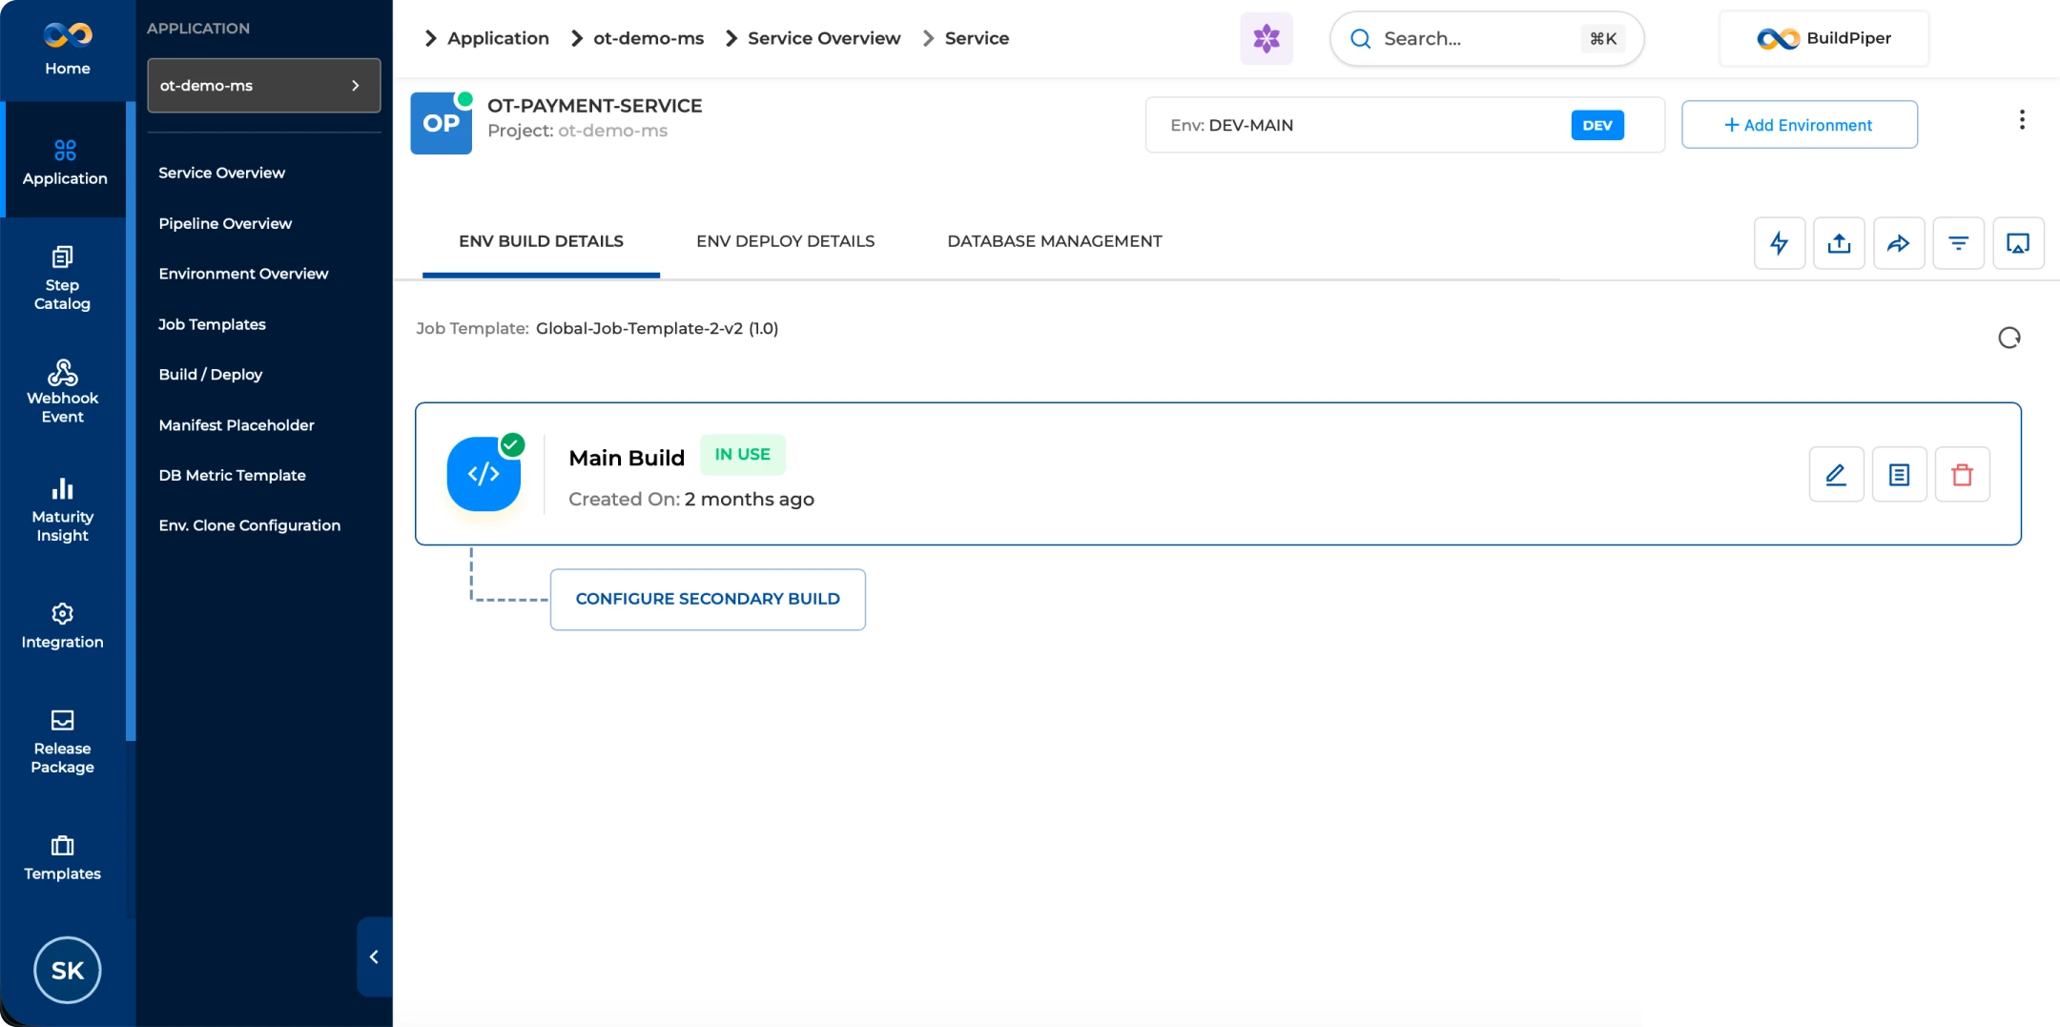Click the BuildPiper brand button
Viewport: 2060px width, 1027px height.
pos(1823,38)
